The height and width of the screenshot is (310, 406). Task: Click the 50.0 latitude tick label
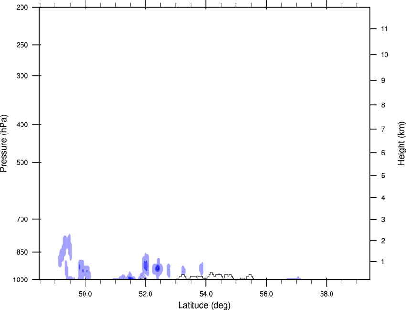tap(85, 294)
